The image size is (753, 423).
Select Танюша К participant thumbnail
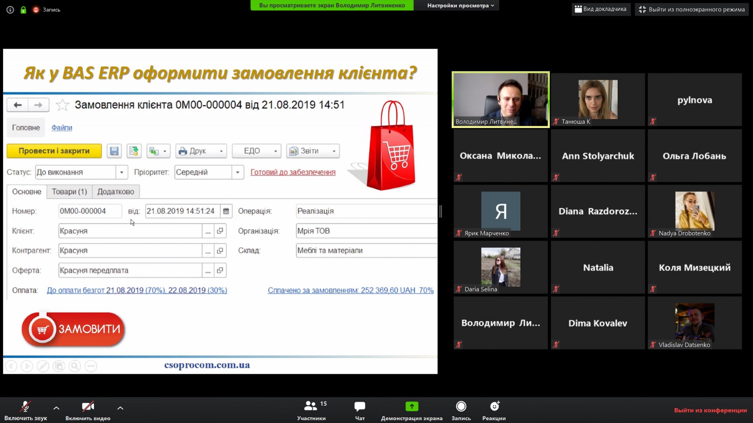598,100
